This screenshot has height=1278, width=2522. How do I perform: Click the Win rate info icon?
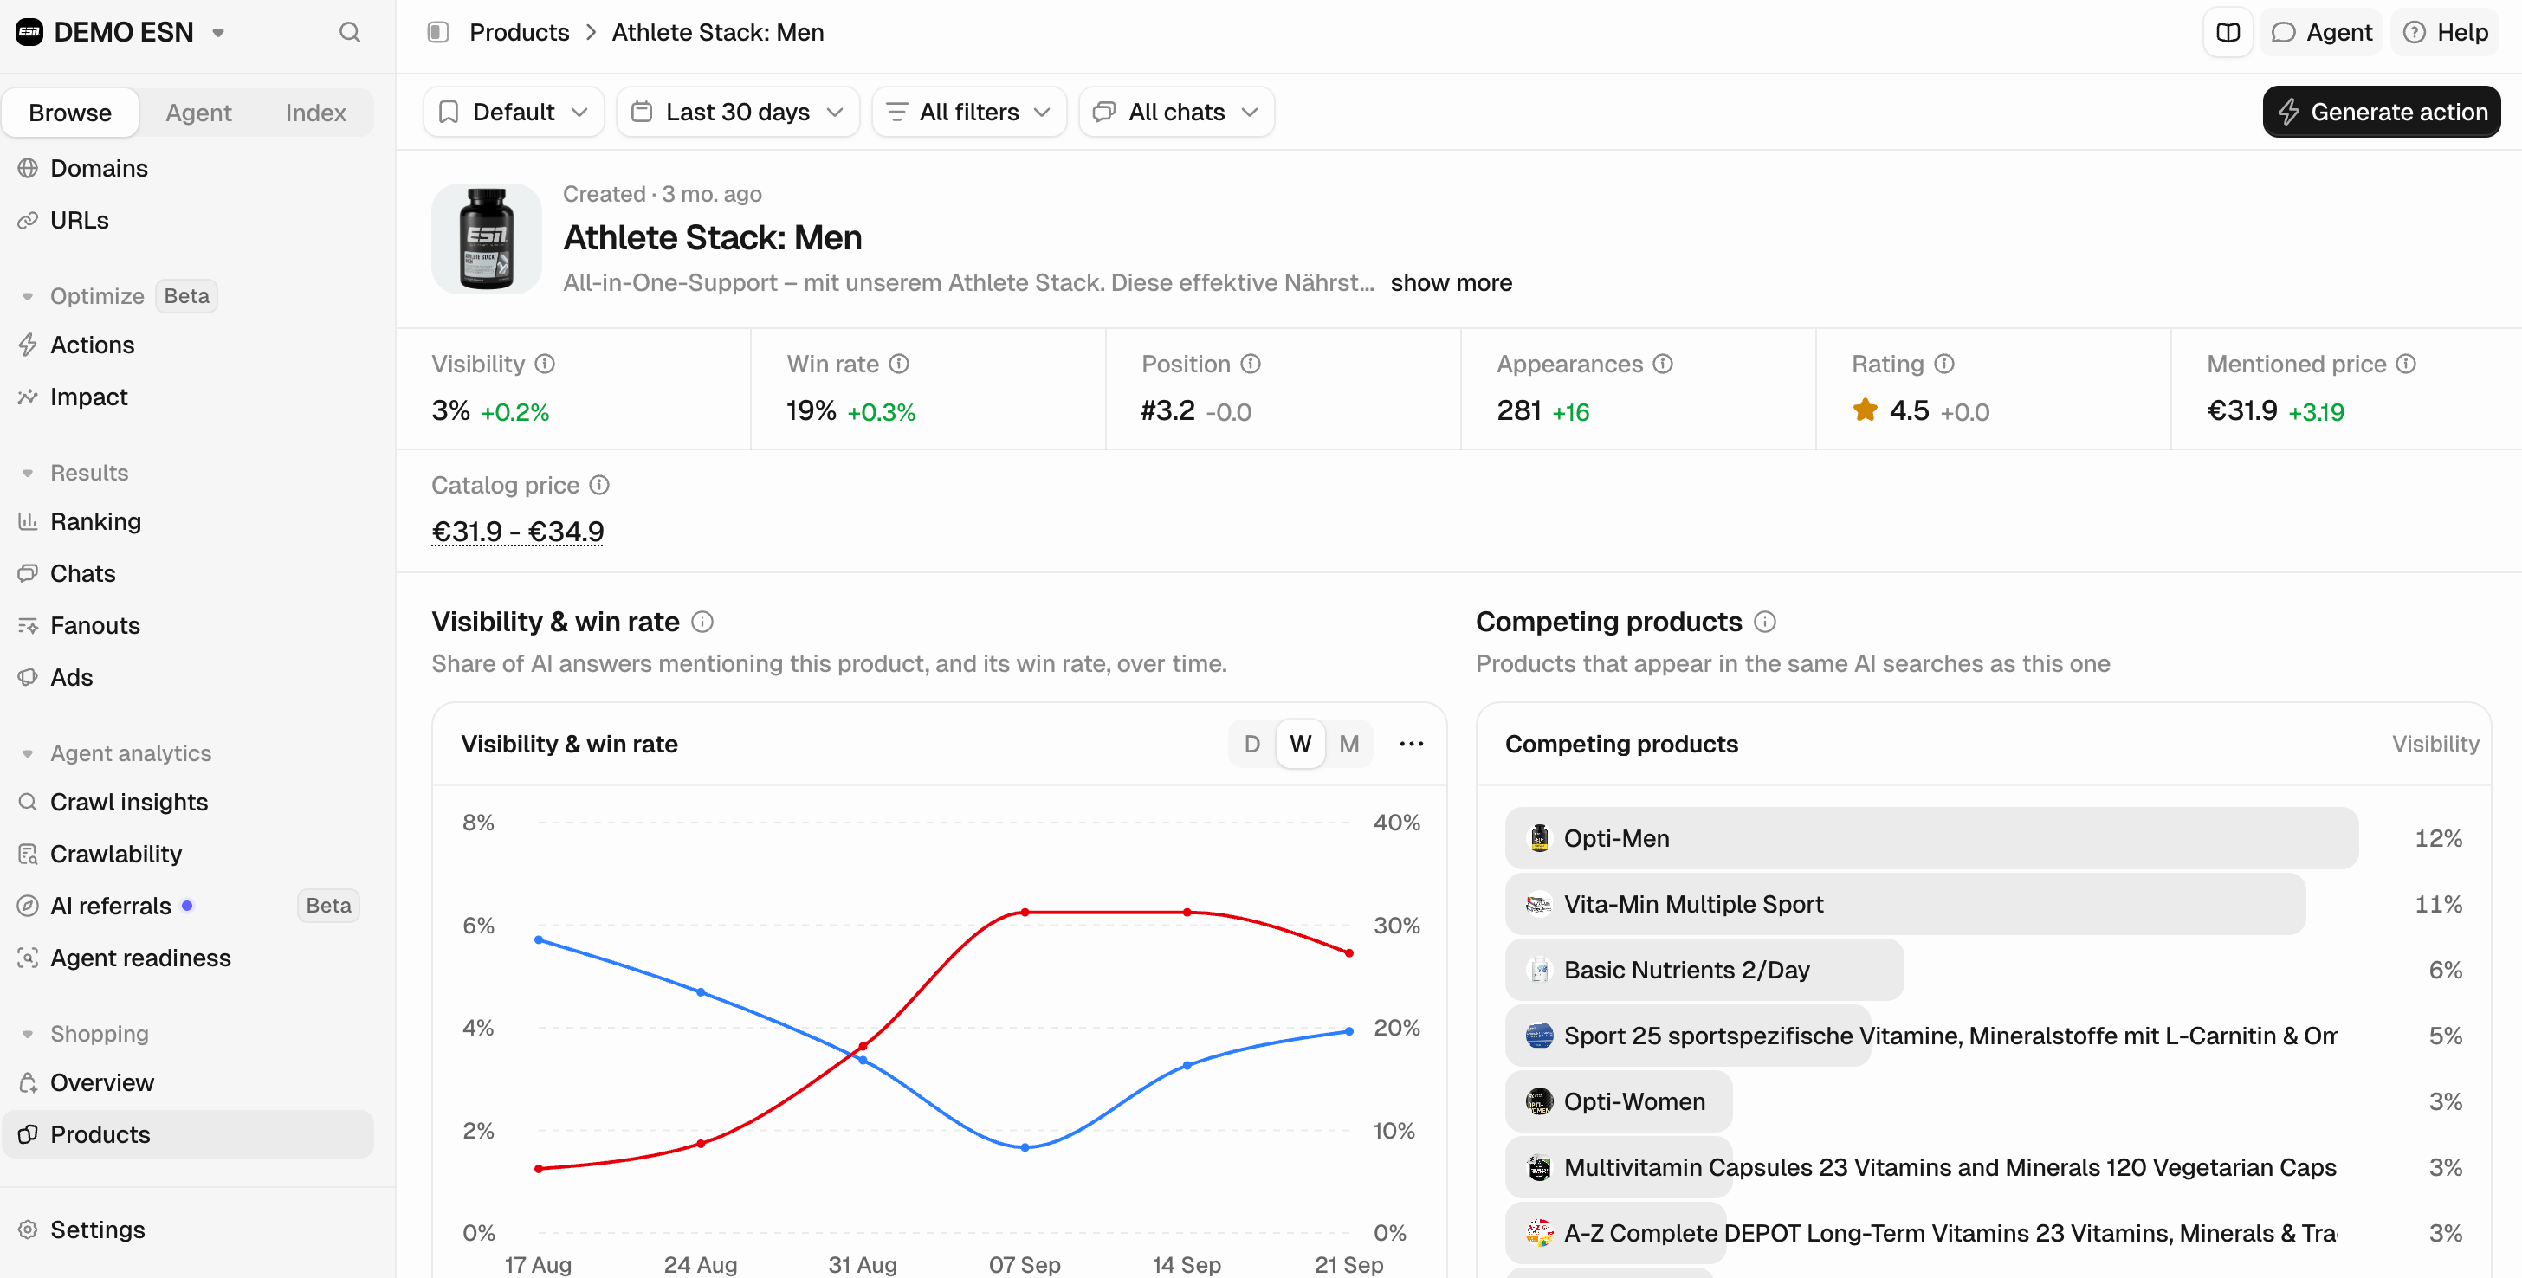pyautogui.click(x=899, y=364)
